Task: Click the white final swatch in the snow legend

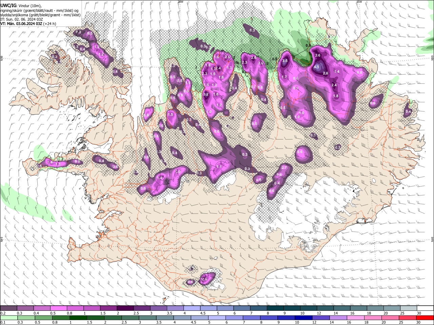Action: (425, 308)
